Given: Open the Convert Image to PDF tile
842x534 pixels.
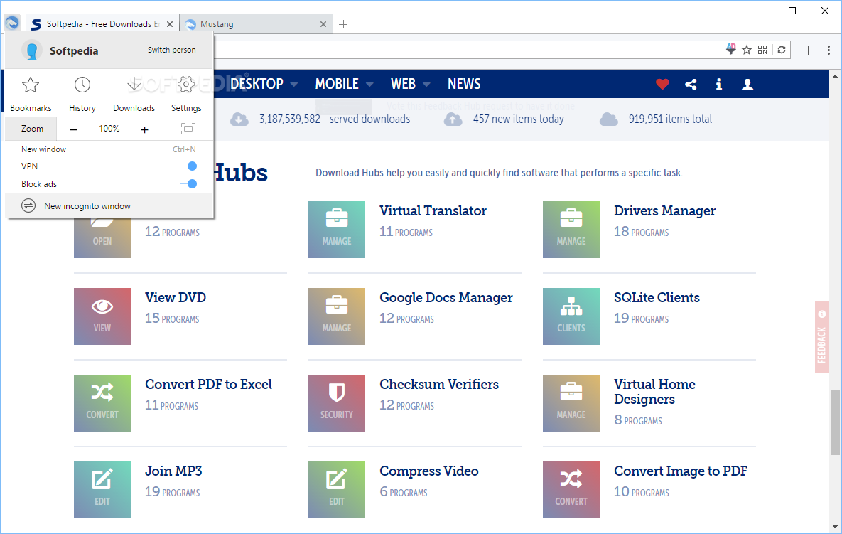Looking at the screenshot, I should 571,489.
